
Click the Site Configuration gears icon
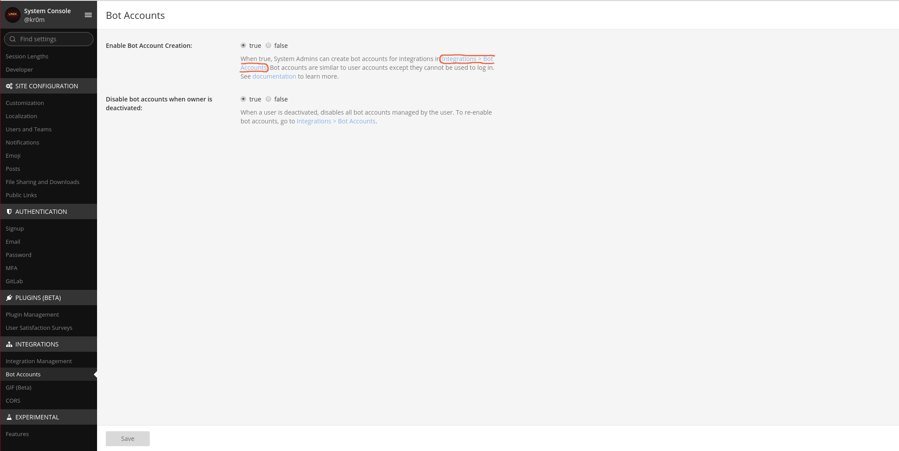tap(9, 86)
